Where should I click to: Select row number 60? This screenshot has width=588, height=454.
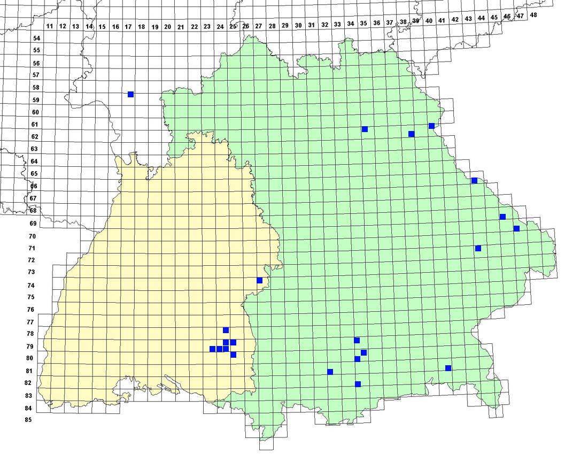pos(35,112)
